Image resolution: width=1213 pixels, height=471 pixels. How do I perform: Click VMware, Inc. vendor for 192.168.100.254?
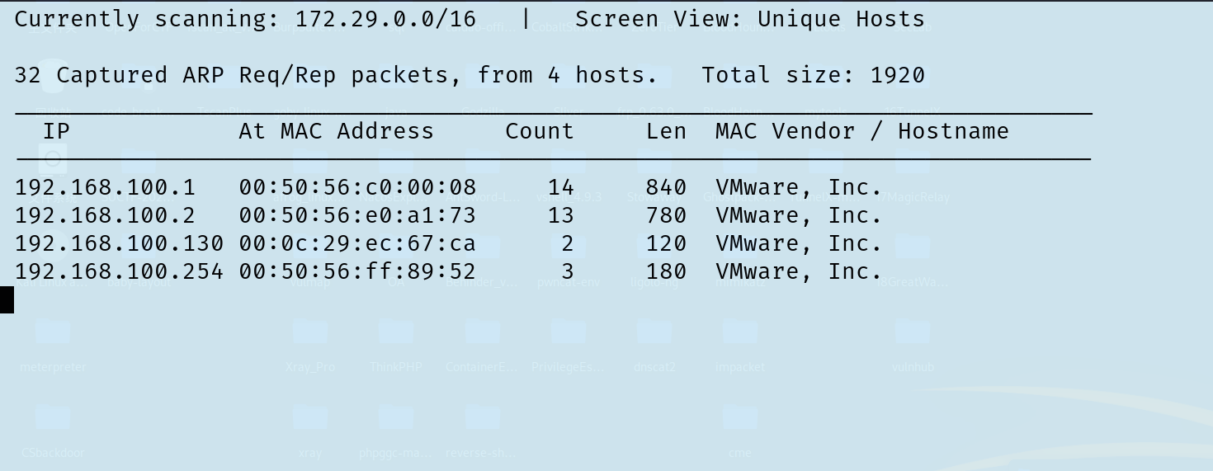coord(799,271)
